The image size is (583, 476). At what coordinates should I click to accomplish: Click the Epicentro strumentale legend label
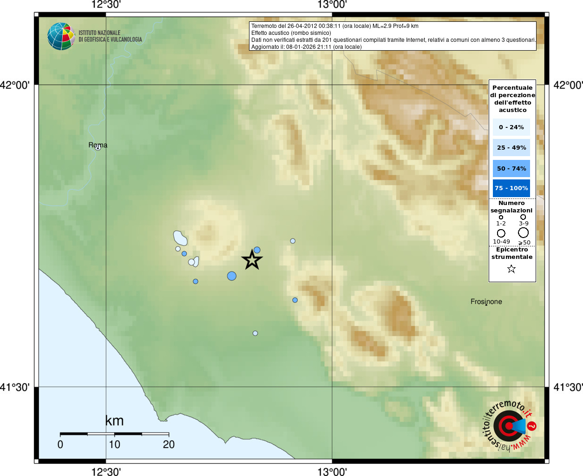[x=512, y=253]
